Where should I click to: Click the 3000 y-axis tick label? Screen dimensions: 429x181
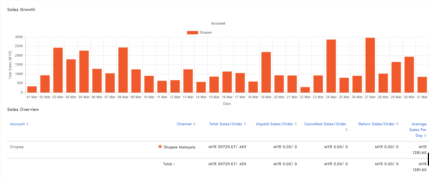click(x=19, y=37)
